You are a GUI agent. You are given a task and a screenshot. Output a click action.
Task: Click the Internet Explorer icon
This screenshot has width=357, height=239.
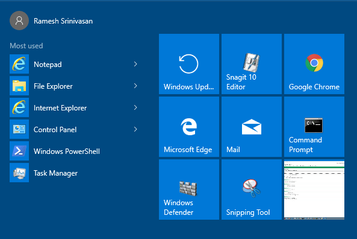19,107
